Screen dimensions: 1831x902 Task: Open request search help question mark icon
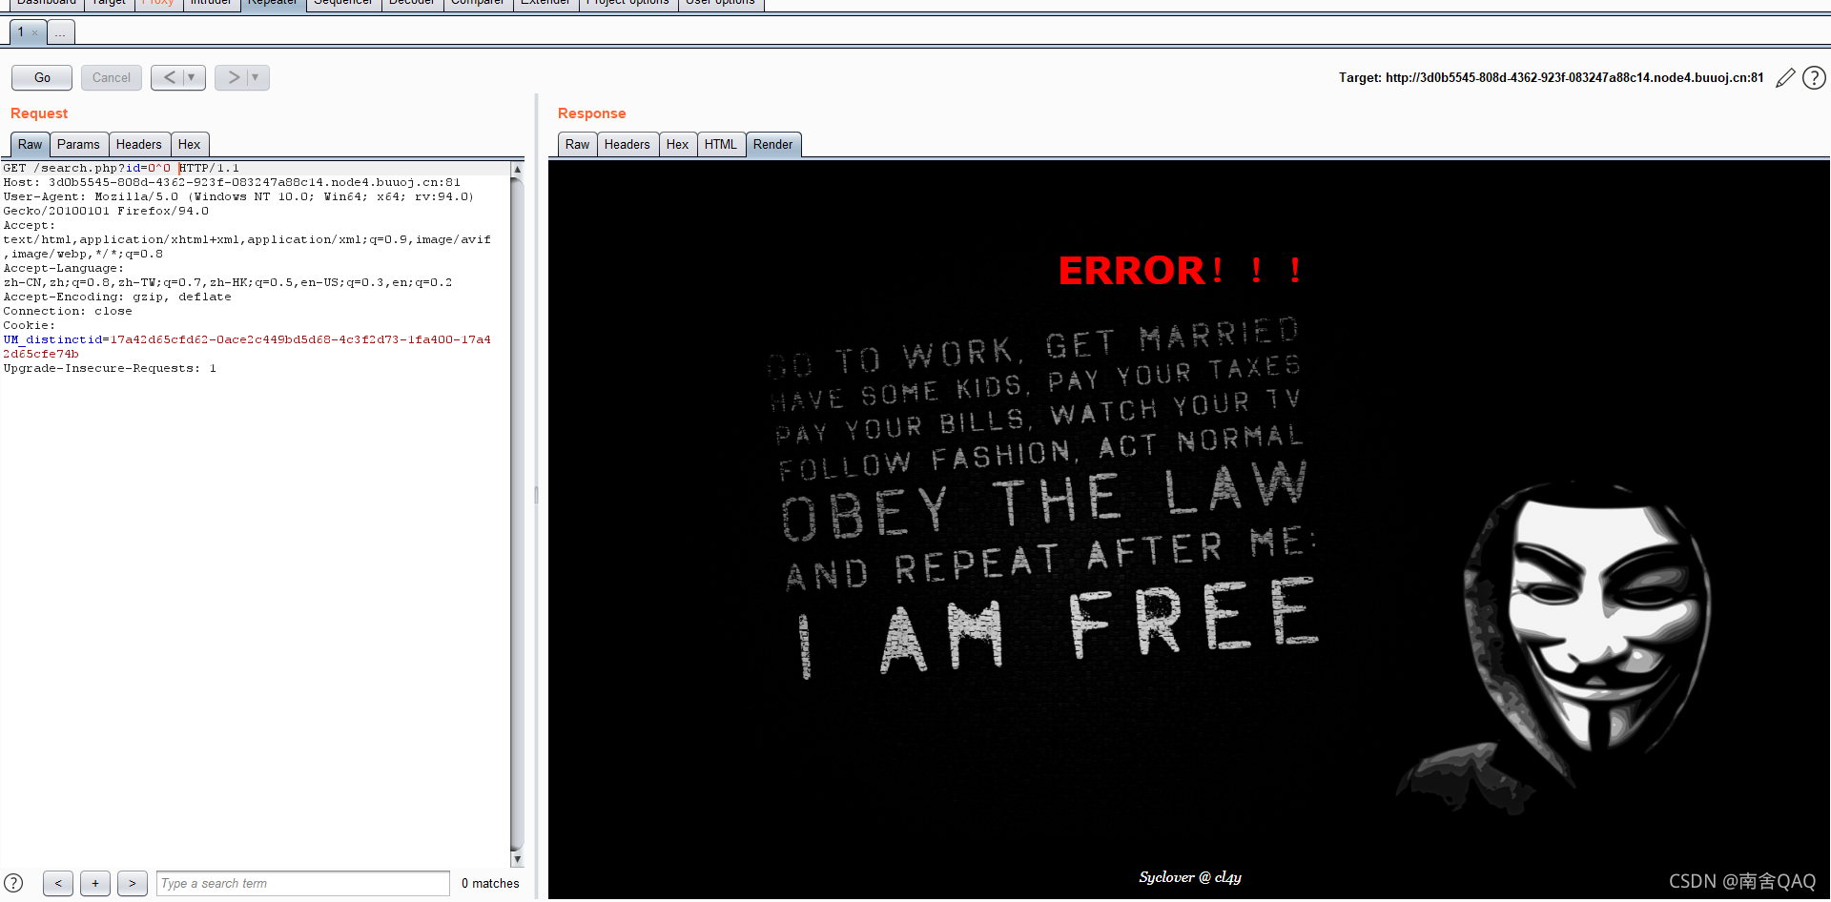point(13,883)
